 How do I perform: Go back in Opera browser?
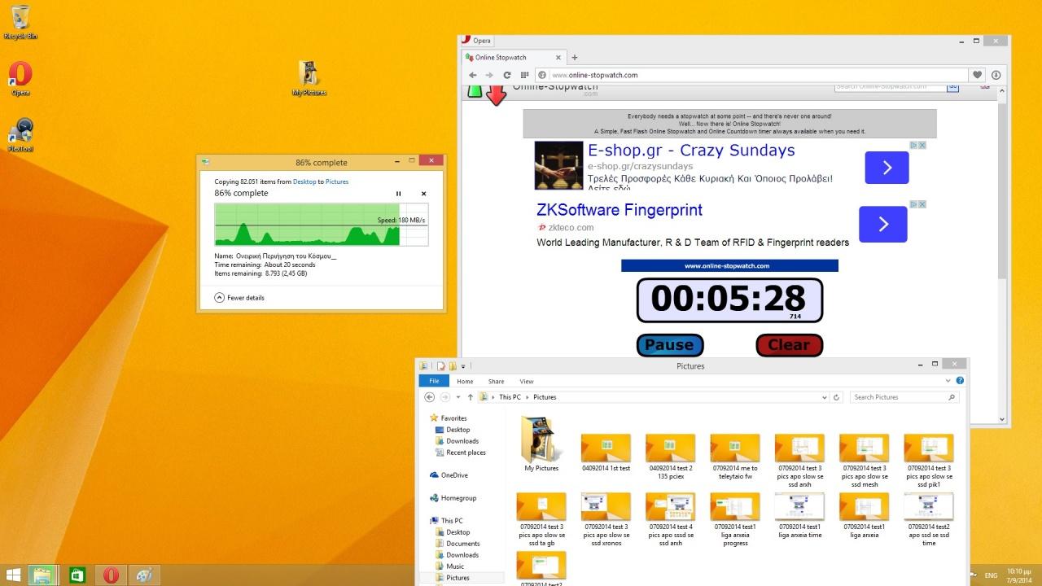[x=473, y=75]
